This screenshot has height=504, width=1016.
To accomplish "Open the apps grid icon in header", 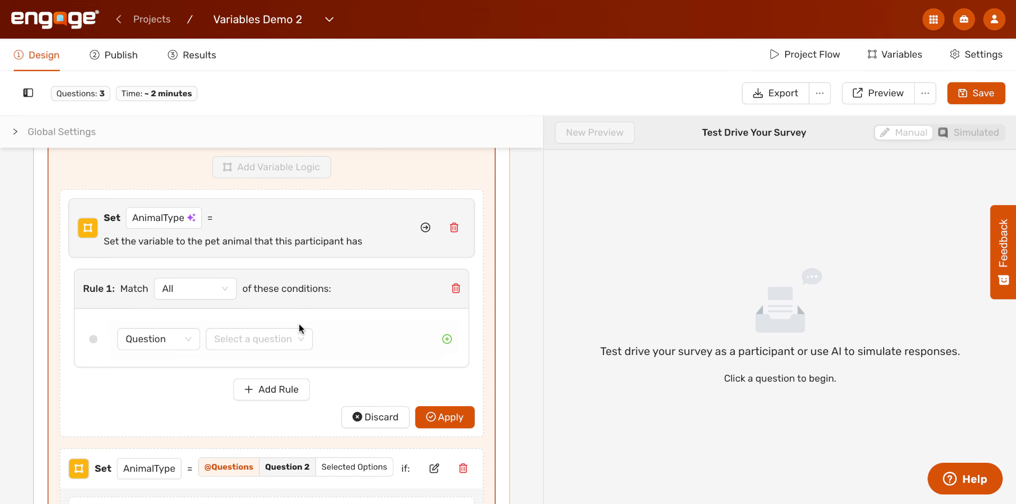I will 933,20.
